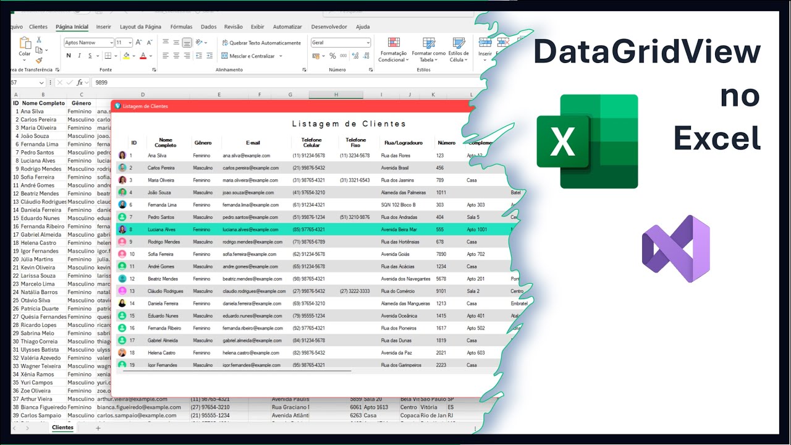Select the Clientes sheet tab at bottom
The image size is (791, 445).
click(62, 428)
